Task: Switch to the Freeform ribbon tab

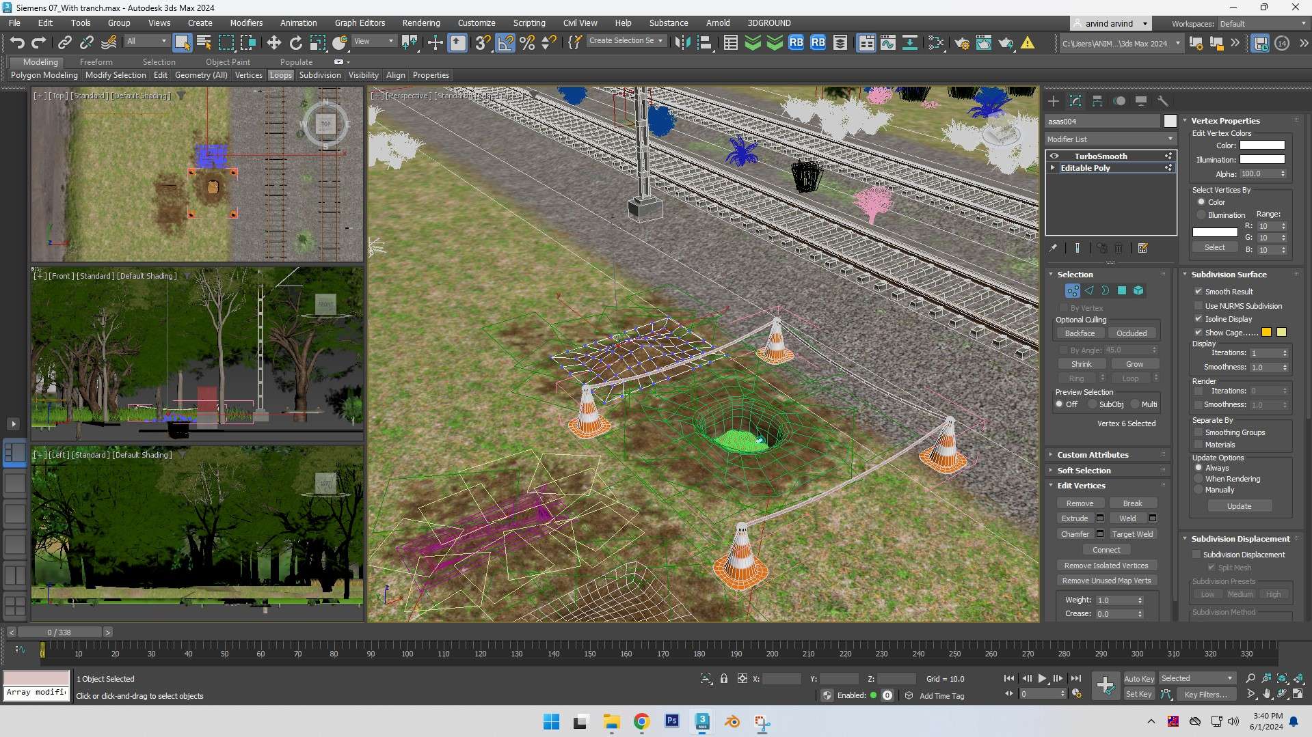Action: [x=96, y=61]
